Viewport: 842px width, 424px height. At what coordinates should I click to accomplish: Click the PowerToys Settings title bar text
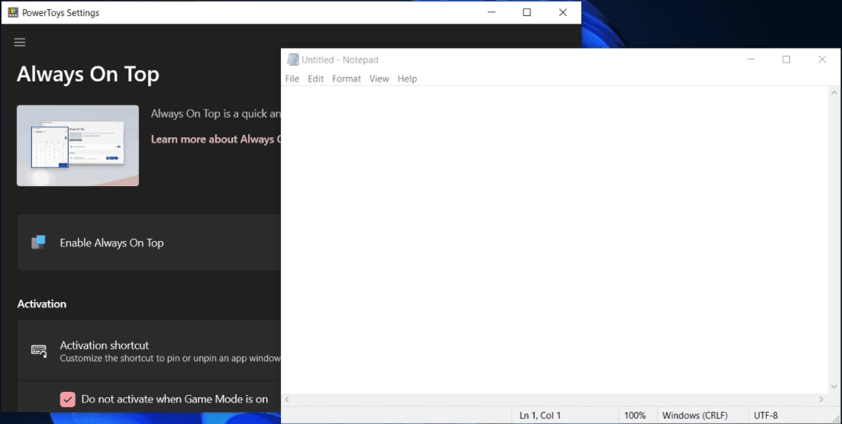click(60, 13)
